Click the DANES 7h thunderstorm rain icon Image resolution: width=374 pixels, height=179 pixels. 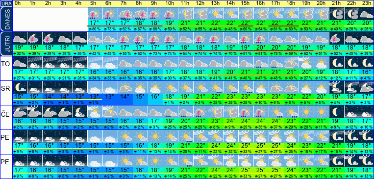coord(125,14)
